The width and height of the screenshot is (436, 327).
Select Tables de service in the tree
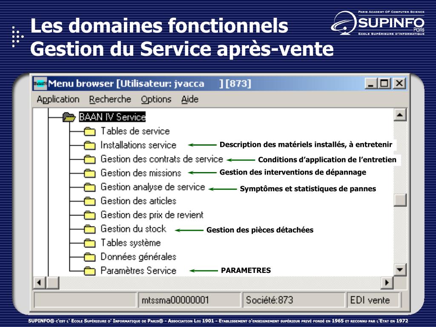coord(135,131)
